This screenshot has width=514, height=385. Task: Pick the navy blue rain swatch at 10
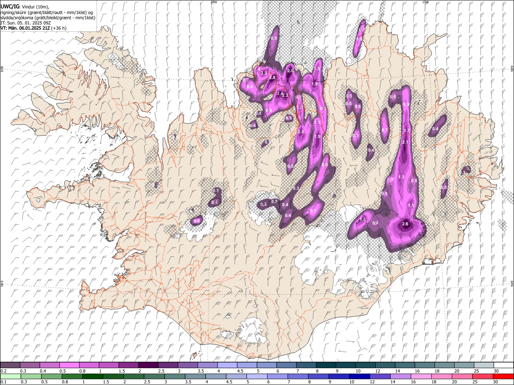tap(359, 376)
